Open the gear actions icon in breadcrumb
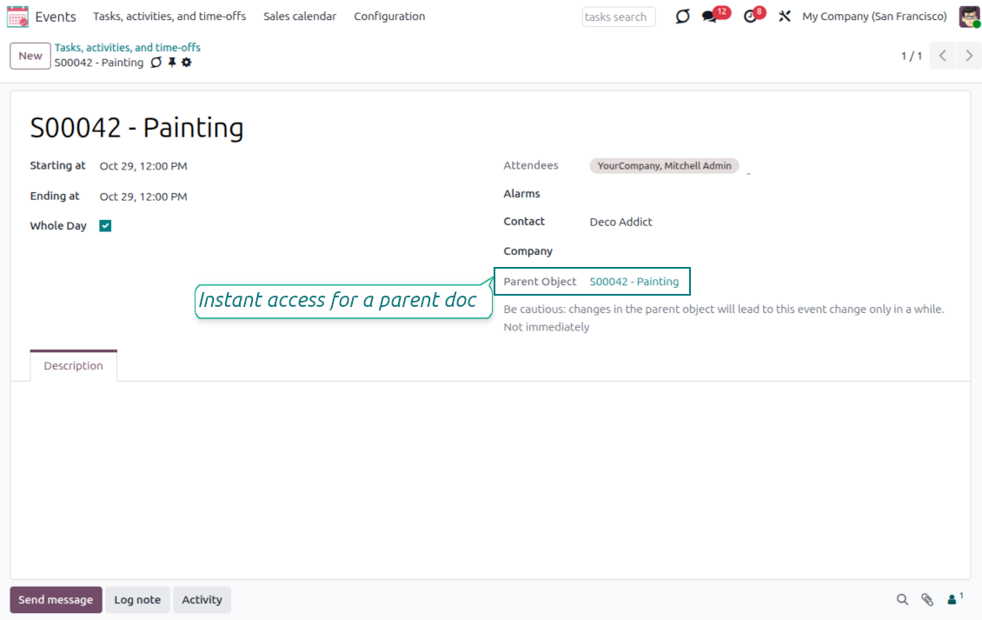The width and height of the screenshot is (982, 620). click(186, 63)
